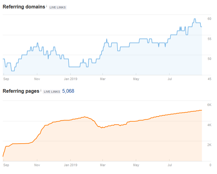Click the 4K value on pages y-axis

click(209, 125)
